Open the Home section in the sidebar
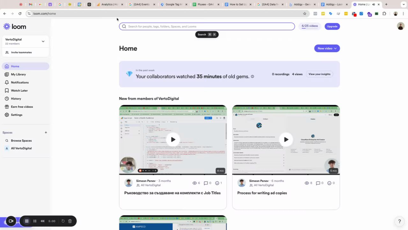Screen dimensions: 408x230 coord(25,66)
